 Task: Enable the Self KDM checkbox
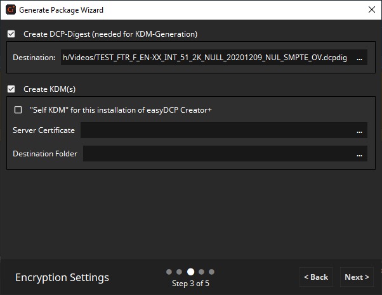coord(18,110)
